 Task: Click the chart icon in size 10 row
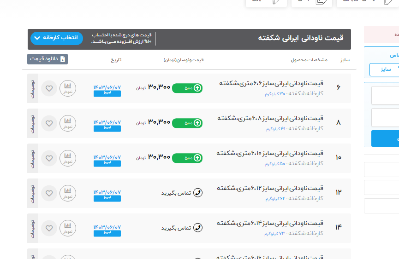(68, 158)
